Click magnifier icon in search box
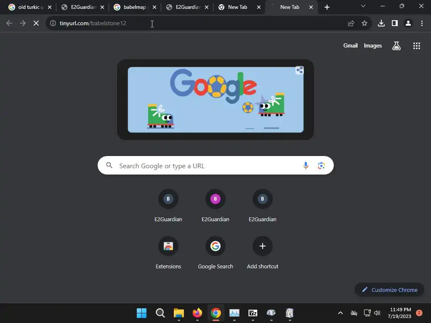431x323 pixels. point(109,165)
